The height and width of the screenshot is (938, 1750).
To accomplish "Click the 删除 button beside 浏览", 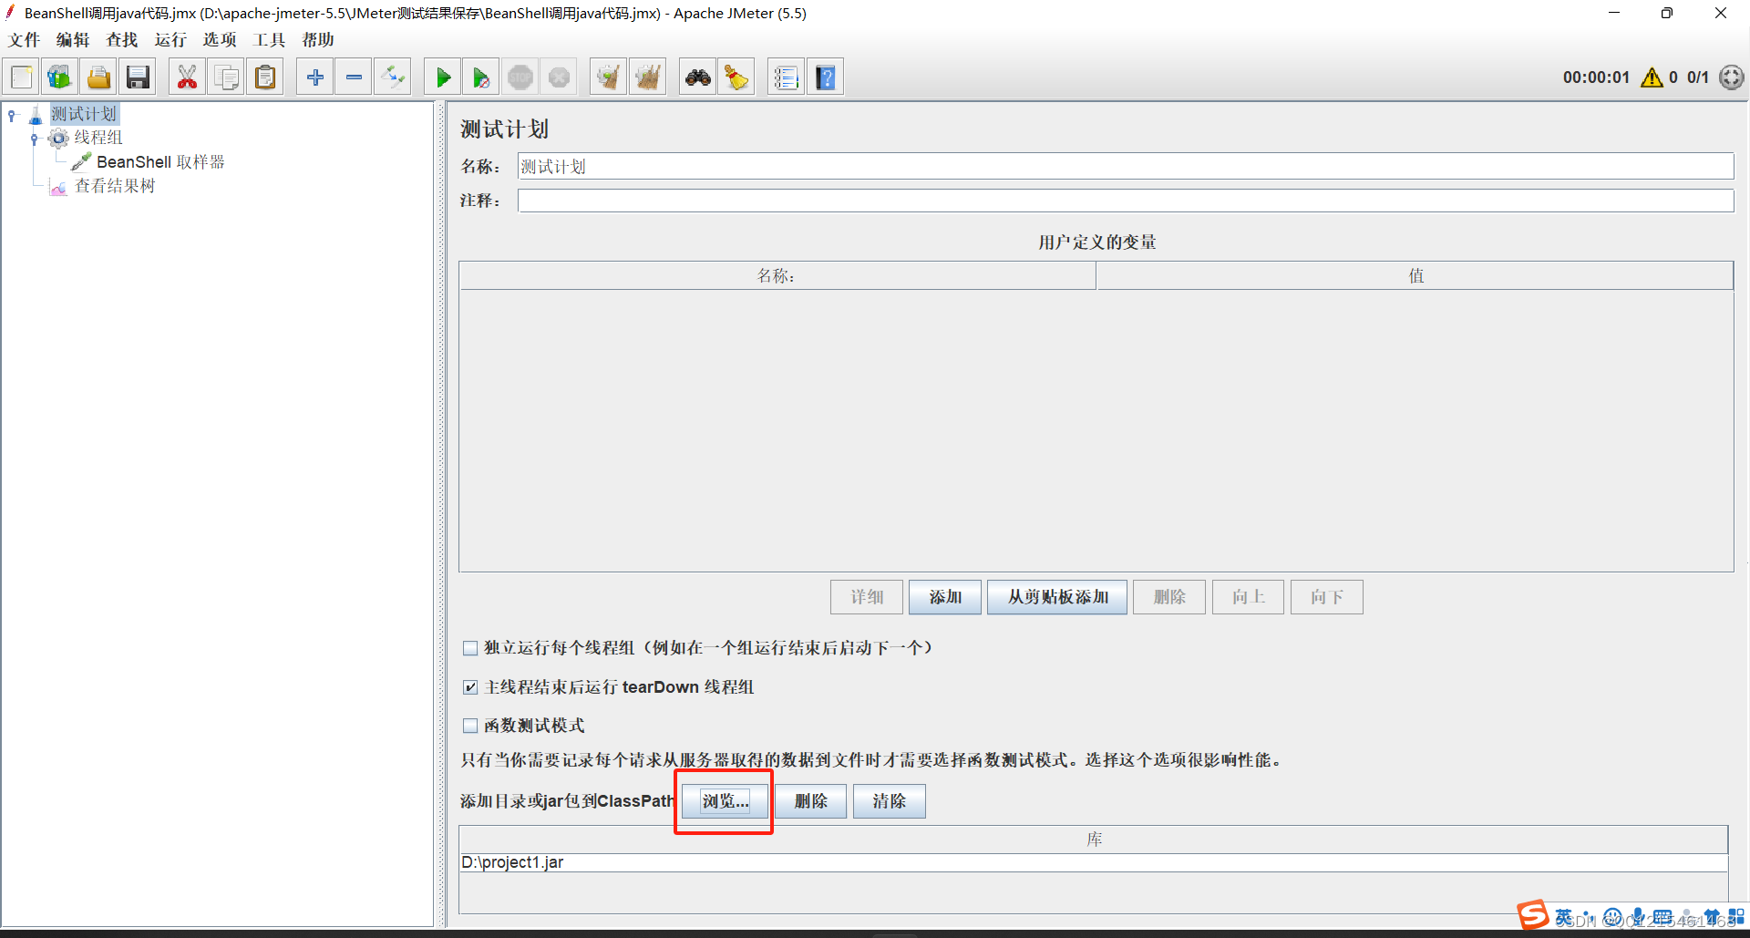I will coord(811,801).
